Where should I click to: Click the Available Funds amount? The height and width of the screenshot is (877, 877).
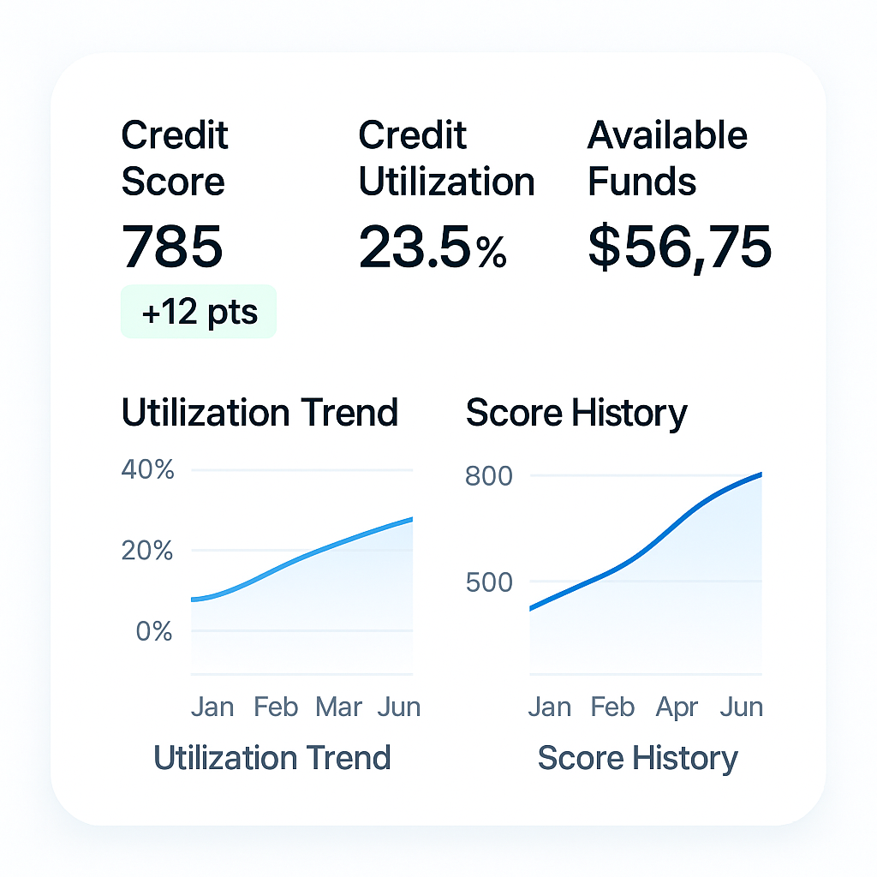[x=680, y=247]
